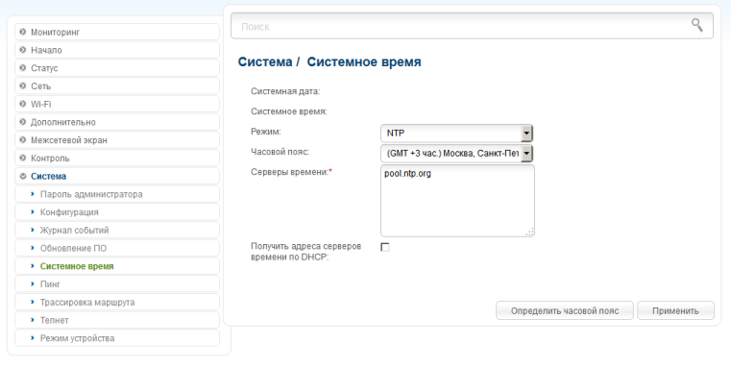The height and width of the screenshot is (368, 731).
Task: Click the magnifier search icon
Action: 697,25
